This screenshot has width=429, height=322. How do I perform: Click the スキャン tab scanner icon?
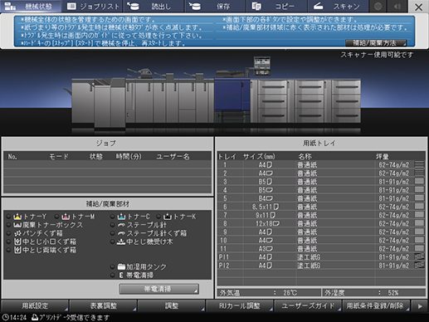coord(319,6)
